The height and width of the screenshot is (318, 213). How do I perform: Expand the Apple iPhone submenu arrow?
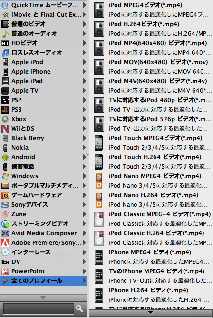coord(84,72)
